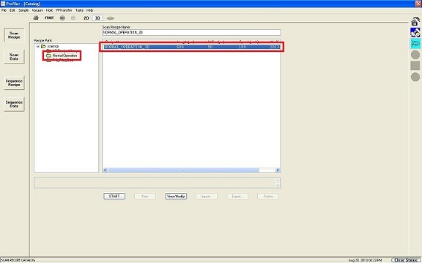Click the START text button in the top toolbar

click(x=49, y=18)
